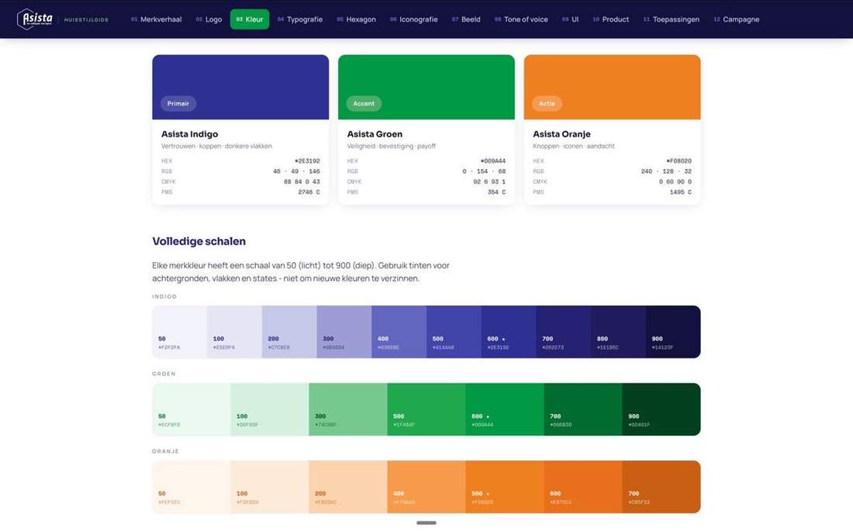Pick the Indigo 300 swatch
Viewport: 853px width, 532px height.
[344, 332]
